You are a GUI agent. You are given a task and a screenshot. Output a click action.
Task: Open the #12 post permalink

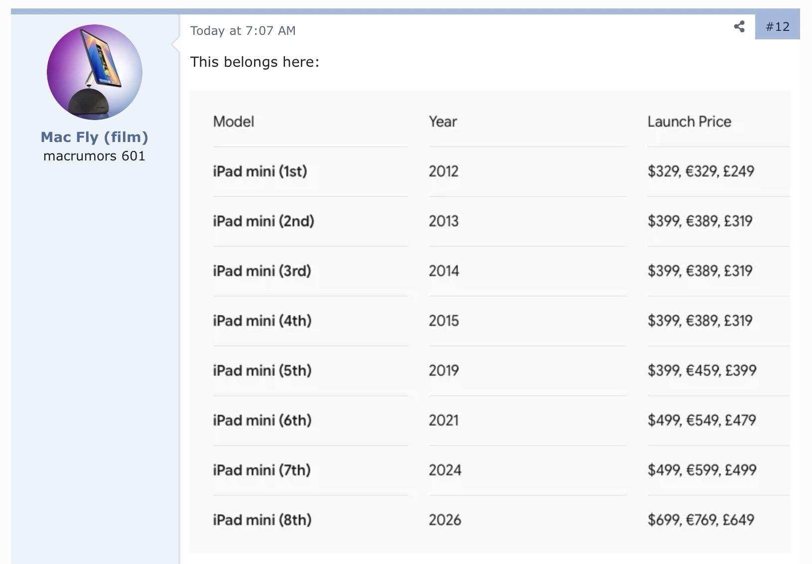(778, 26)
